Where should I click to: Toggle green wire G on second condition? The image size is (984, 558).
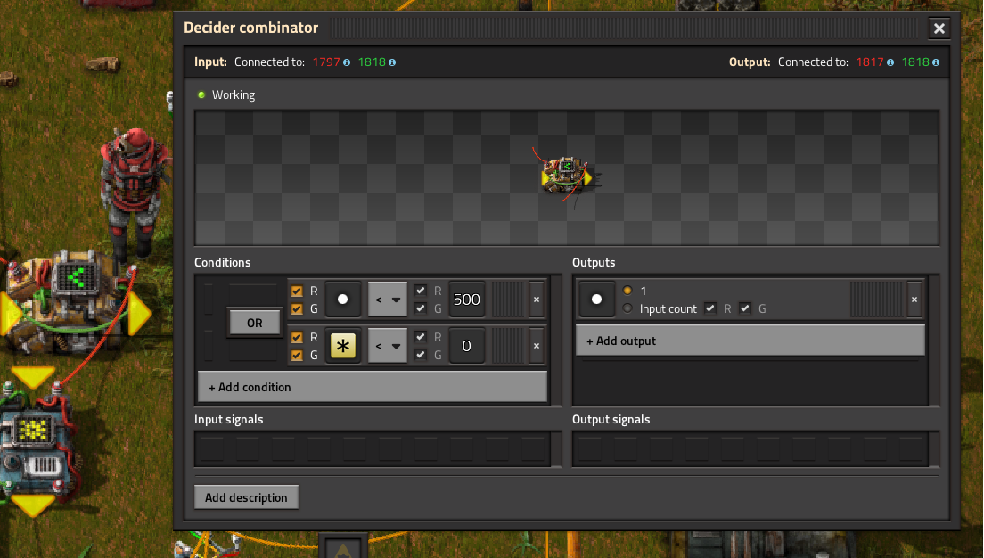tap(297, 355)
